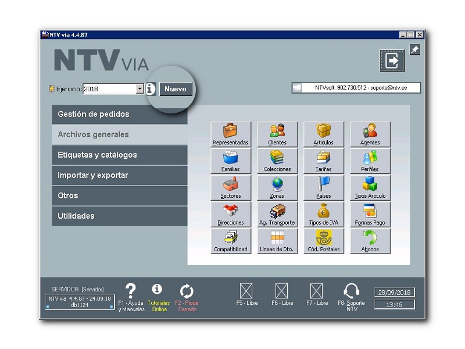The height and width of the screenshot is (349, 465).
Task: Minimize the NTV via window
Action: click(402, 35)
